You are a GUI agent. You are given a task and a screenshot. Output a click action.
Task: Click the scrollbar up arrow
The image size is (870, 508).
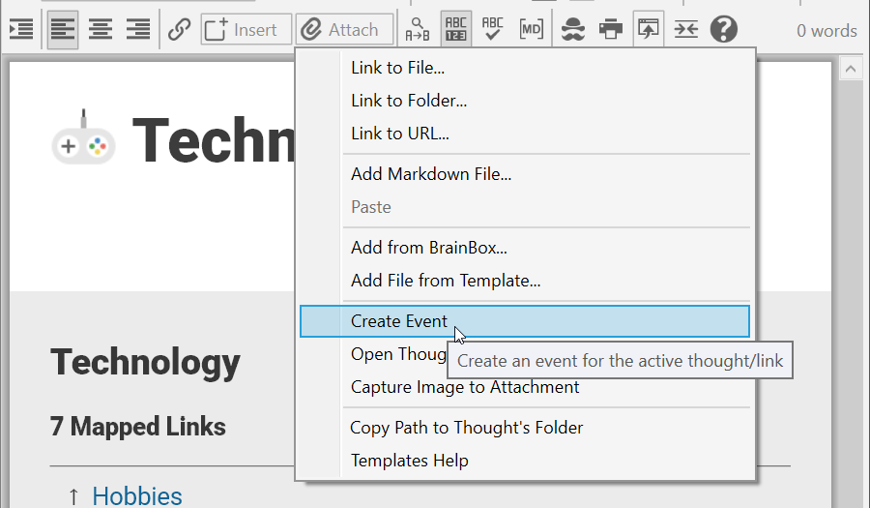coord(851,69)
